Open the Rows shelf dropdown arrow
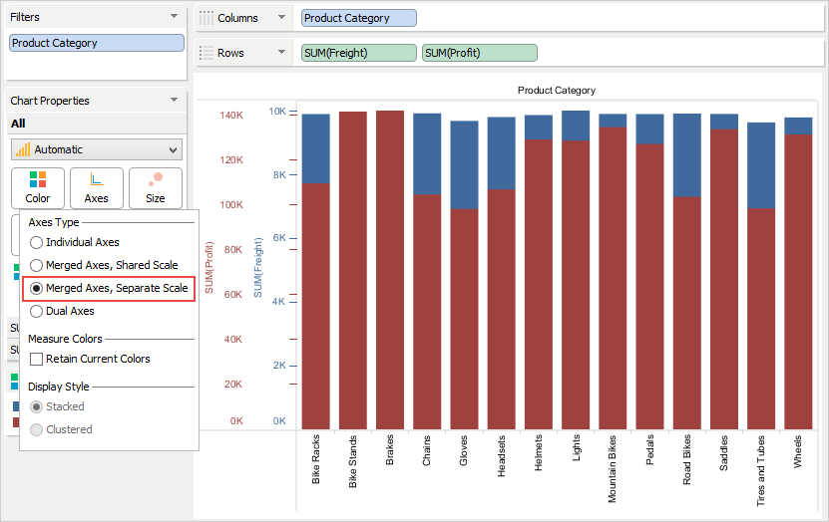The height and width of the screenshot is (522, 829). 281,52
